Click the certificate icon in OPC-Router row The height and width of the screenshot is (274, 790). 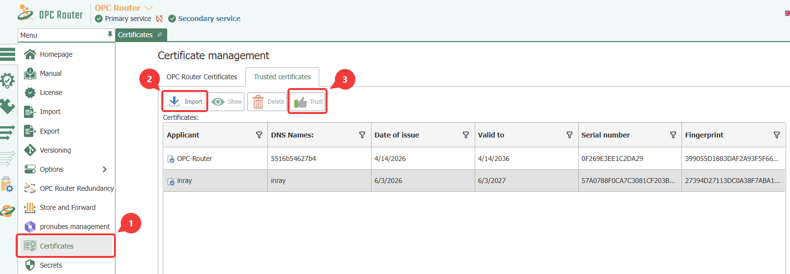pyautogui.click(x=171, y=159)
